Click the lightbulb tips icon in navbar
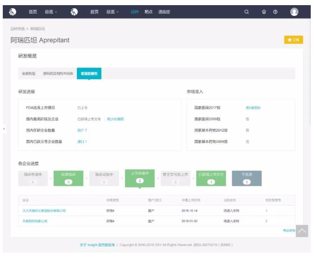This screenshot has height=259, width=314. (x=264, y=12)
